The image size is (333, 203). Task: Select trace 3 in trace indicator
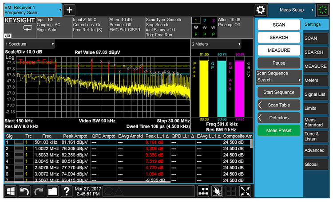(x=213, y=21)
